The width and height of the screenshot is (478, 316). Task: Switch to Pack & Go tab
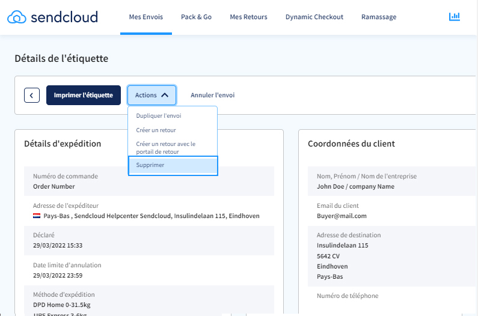tap(197, 17)
